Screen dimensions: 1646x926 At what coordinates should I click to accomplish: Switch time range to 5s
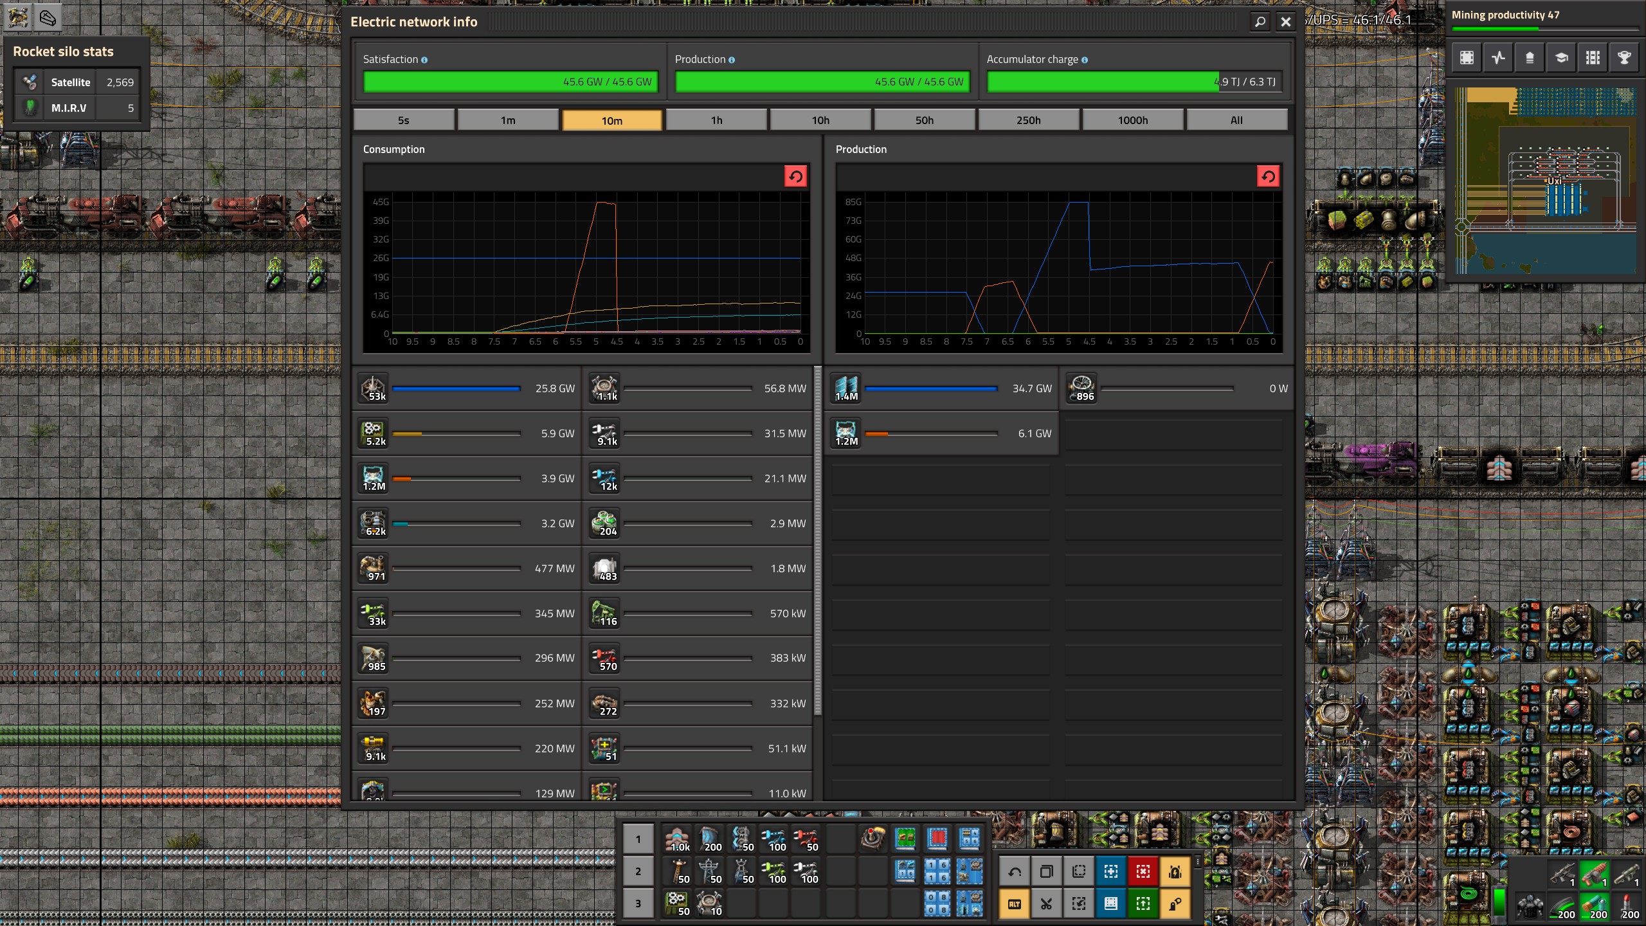click(404, 120)
